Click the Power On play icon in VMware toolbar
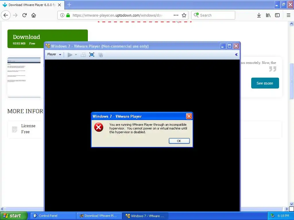294x220 pixels. pos(70,55)
